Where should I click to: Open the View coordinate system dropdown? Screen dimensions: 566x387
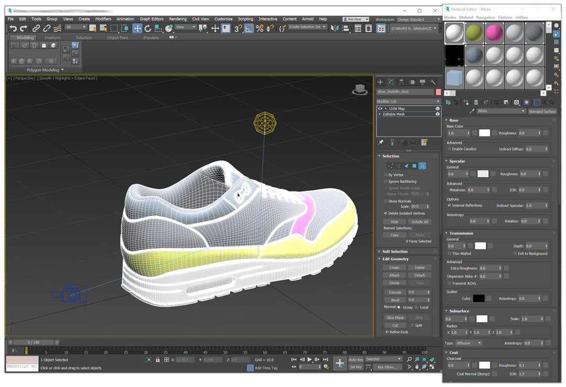pos(186,27)
